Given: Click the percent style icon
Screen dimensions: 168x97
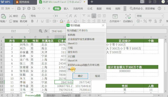Looking at the screenshot, I should (x=145, y=21).
